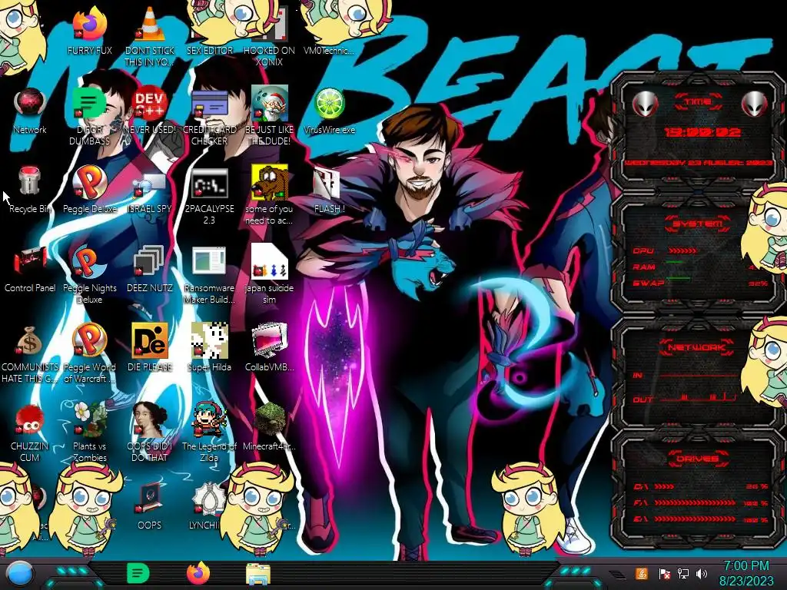
Task: Click the SWAP label in SYSTEM widget
Action: [x=648, y=283]
